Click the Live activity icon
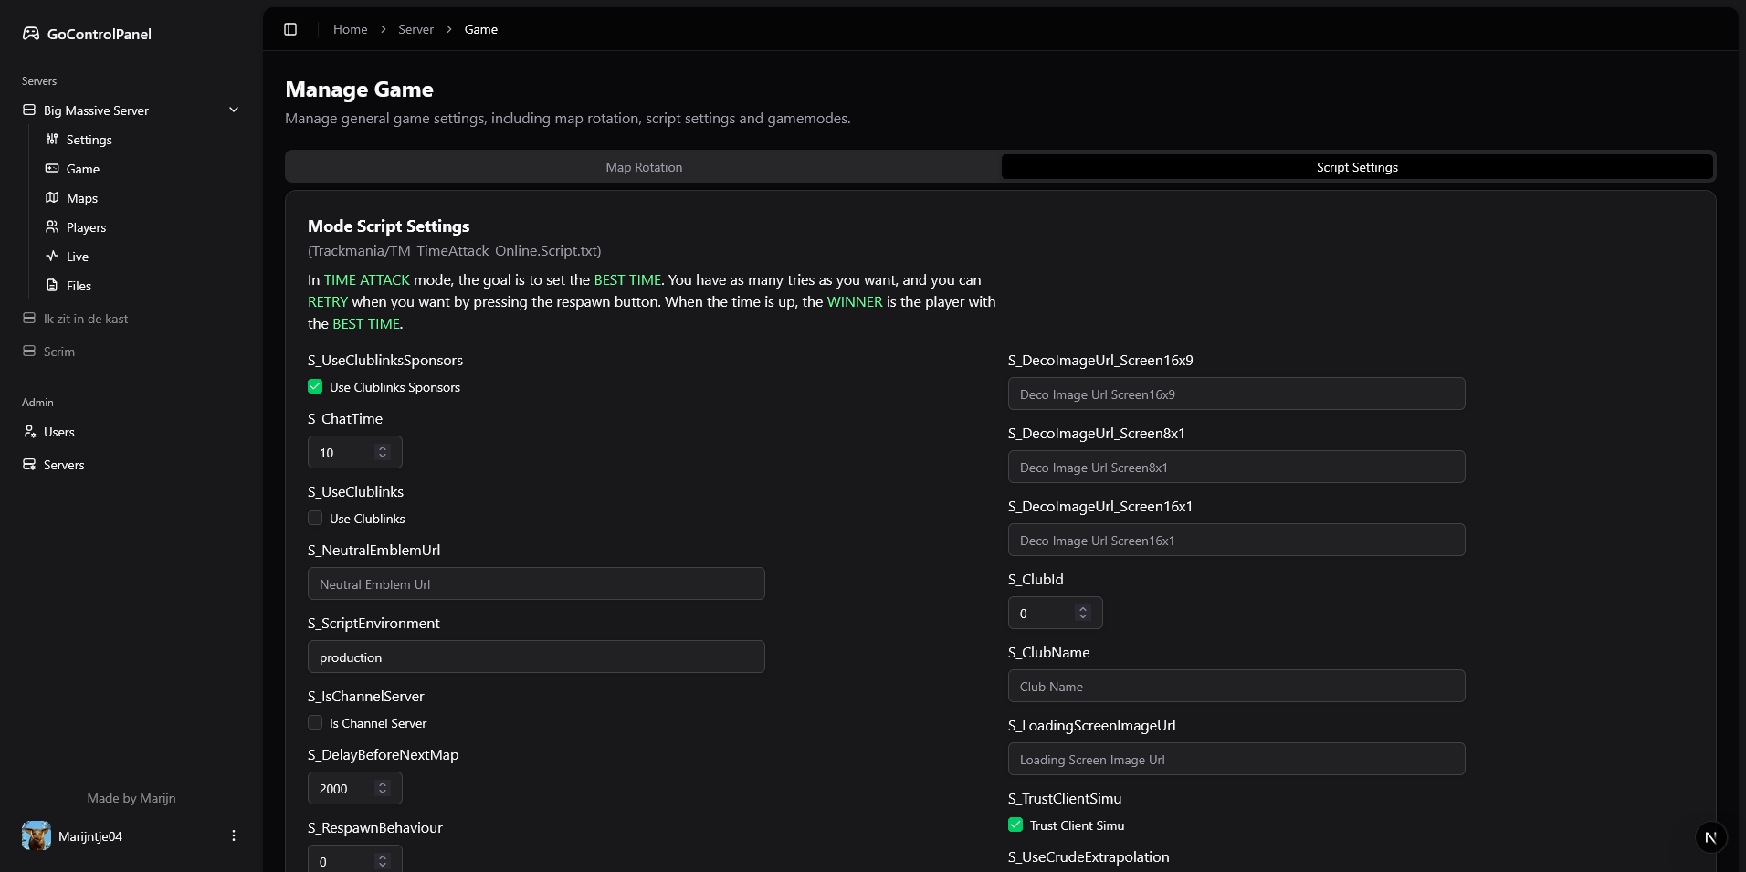The image size is (1746, 872). point(52,256)
